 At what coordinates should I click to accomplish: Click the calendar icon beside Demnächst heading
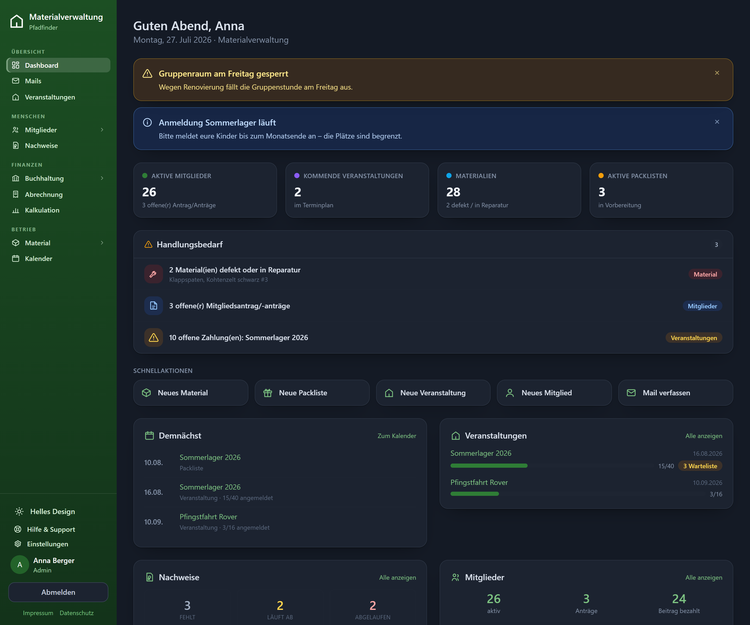pos(149,435)
